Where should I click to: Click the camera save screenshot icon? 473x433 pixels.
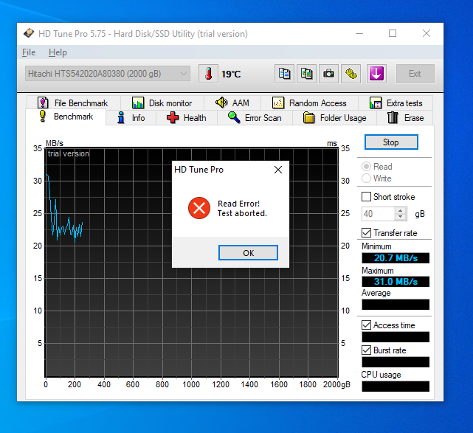click(x=328, y=74)
